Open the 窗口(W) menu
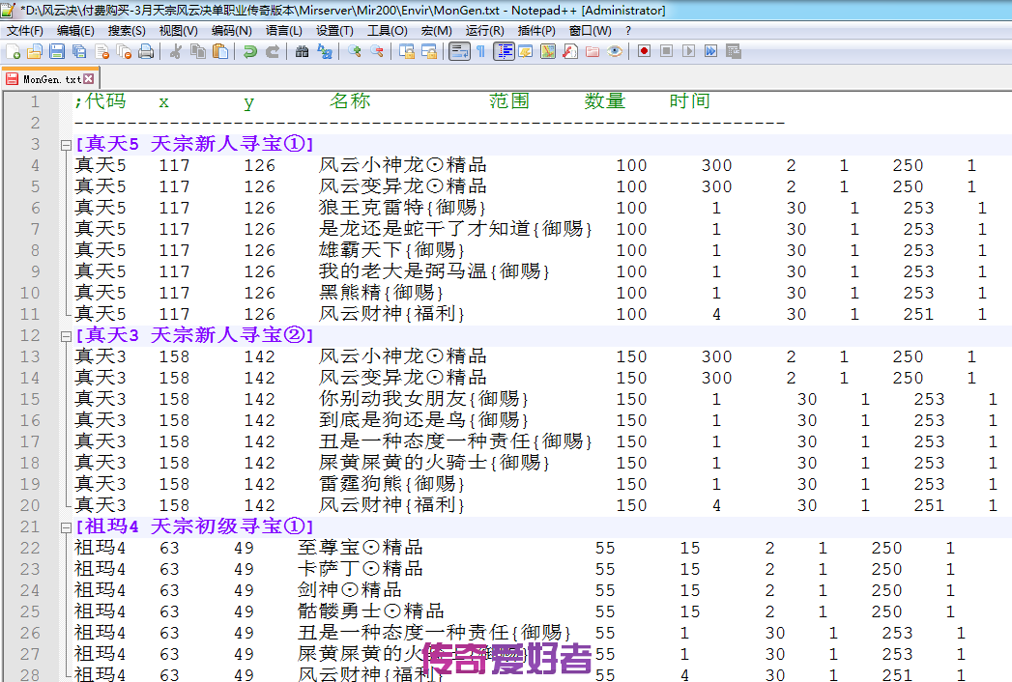The height and width of the screenshot is (682, 1012). pyautogui.click(x=590, y=30)
